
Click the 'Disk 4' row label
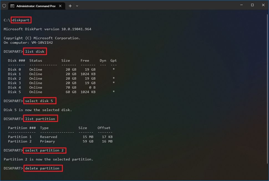[14, 87]
